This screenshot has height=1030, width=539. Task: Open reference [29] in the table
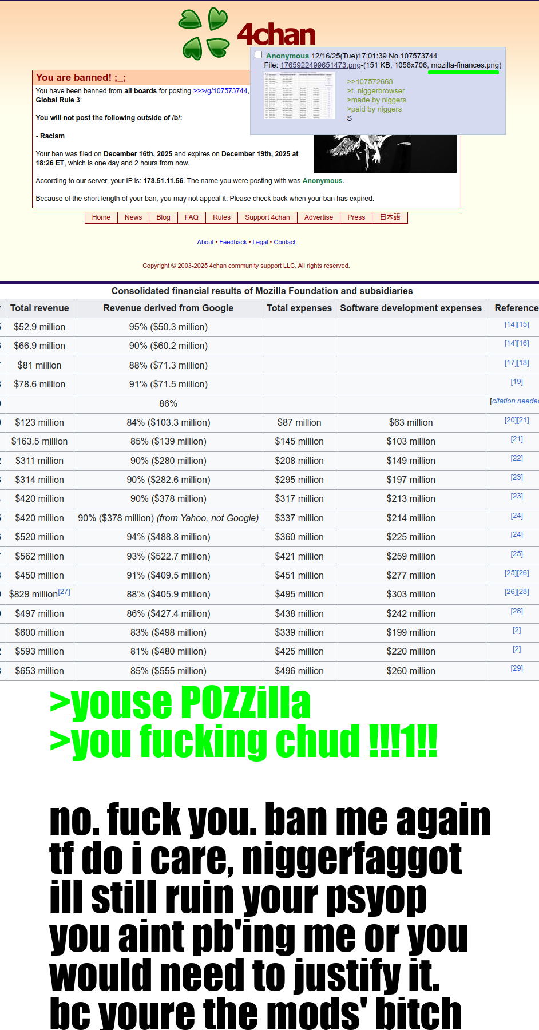[x=517, y=668]
